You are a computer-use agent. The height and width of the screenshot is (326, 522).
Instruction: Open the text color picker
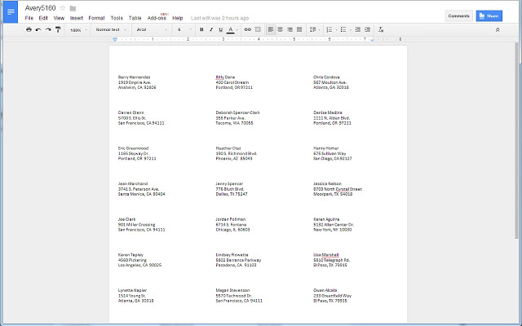[x=232, y=30]
